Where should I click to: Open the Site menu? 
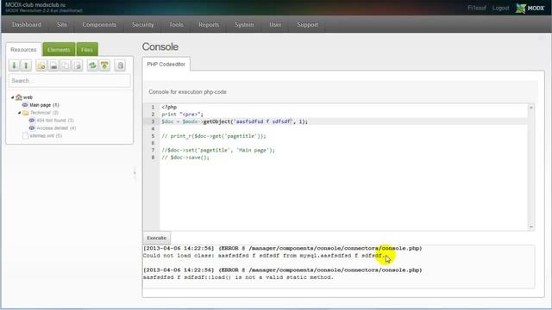(62, 25)
